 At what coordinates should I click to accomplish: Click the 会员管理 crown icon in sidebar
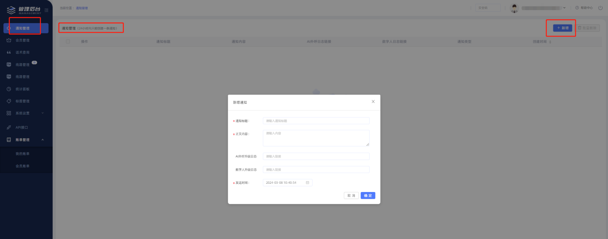[x=9, y=40]
